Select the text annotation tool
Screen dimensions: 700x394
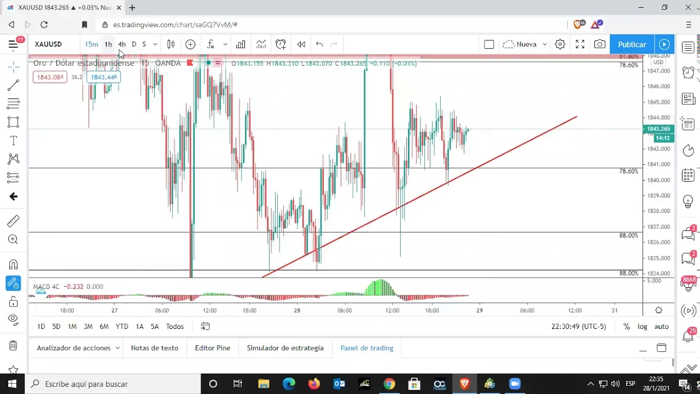[14, 141]
